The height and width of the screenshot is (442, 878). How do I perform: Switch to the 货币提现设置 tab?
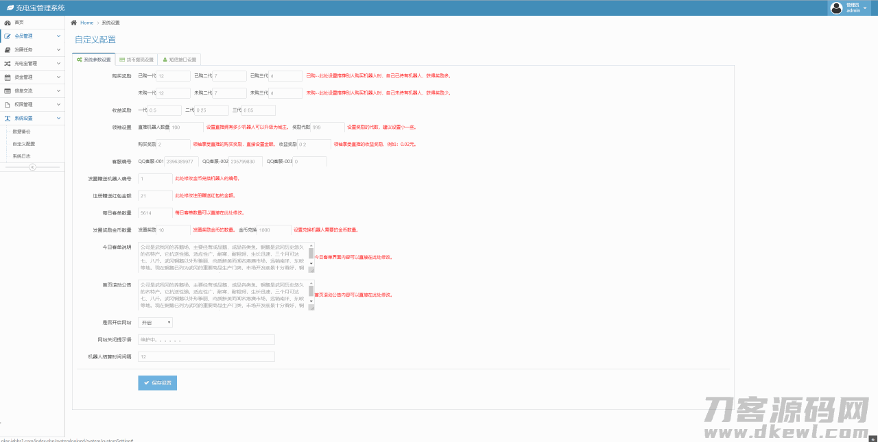(x=137, y=60)
